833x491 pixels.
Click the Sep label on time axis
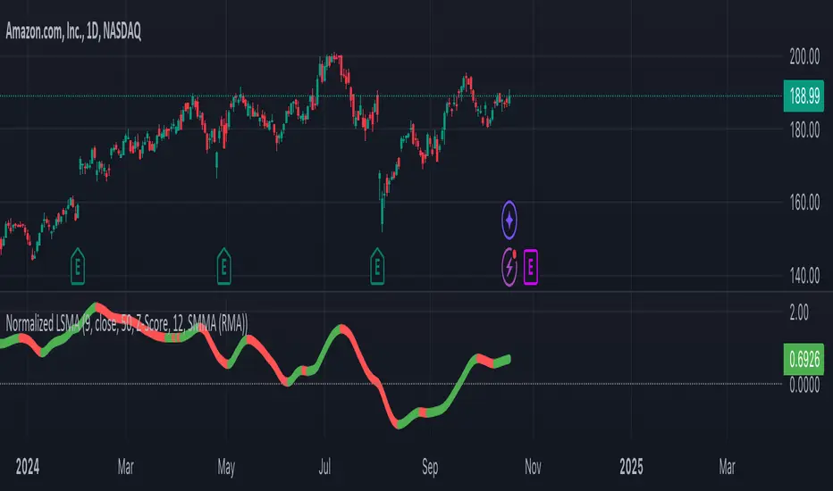pos(430,467)
